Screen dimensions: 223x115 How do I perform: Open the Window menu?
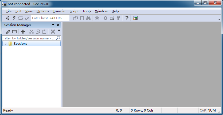(101, 11)
